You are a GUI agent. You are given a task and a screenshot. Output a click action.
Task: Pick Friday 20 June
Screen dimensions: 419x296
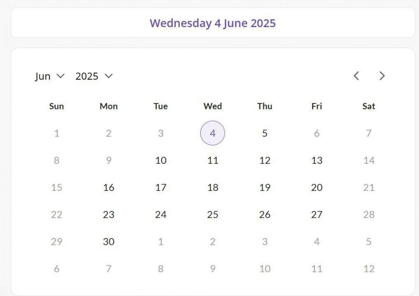tap(317, 187)
